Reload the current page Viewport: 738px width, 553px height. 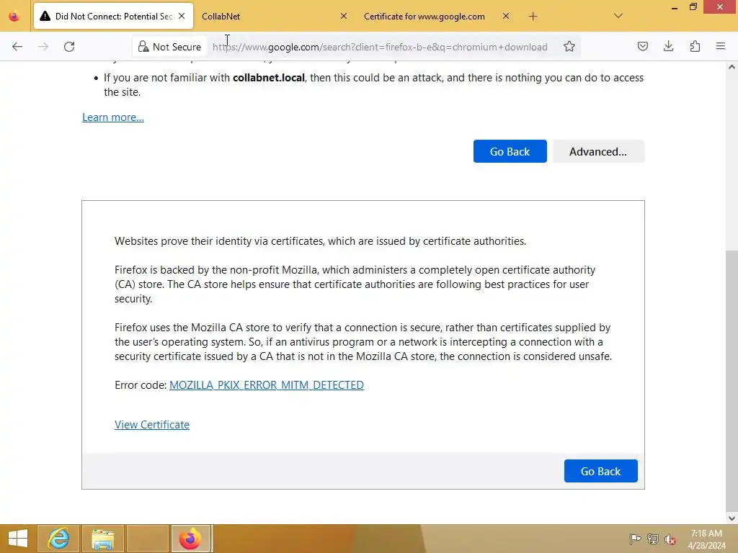[69, 47]
